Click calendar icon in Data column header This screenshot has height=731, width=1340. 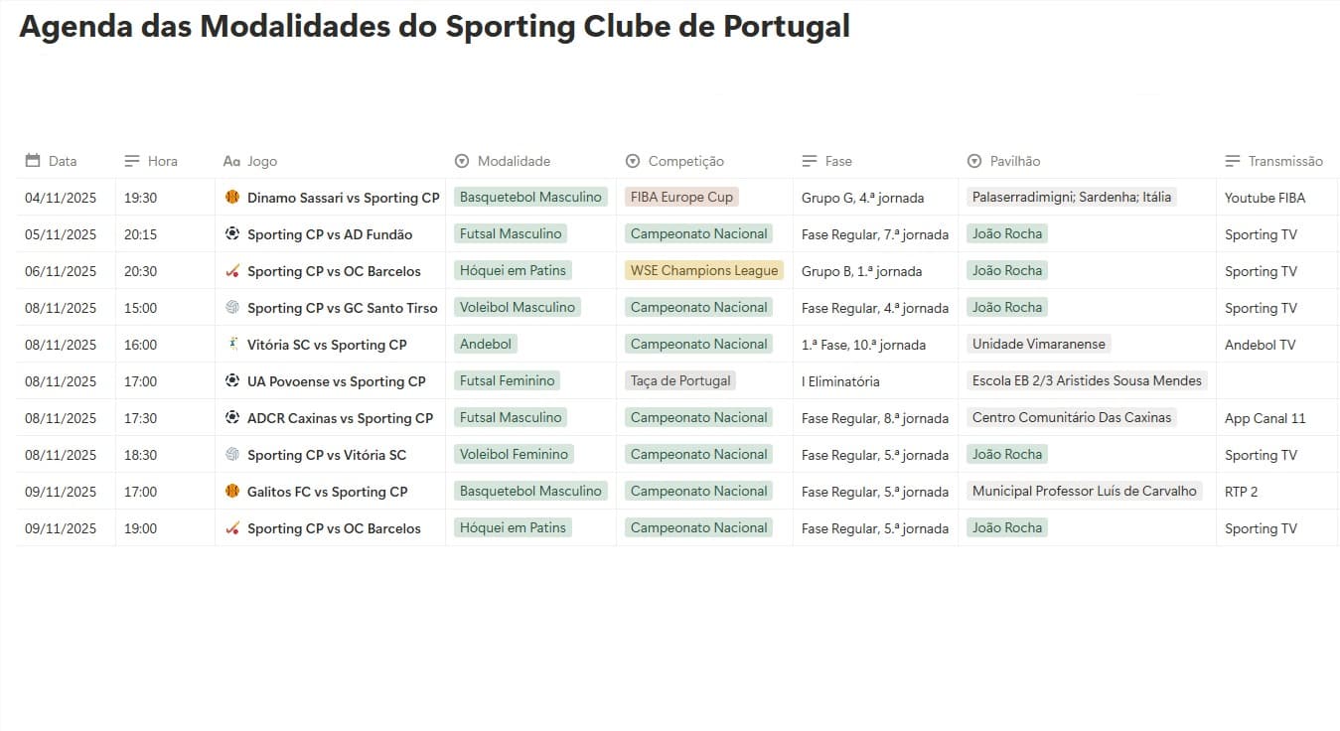coord(33,161)
